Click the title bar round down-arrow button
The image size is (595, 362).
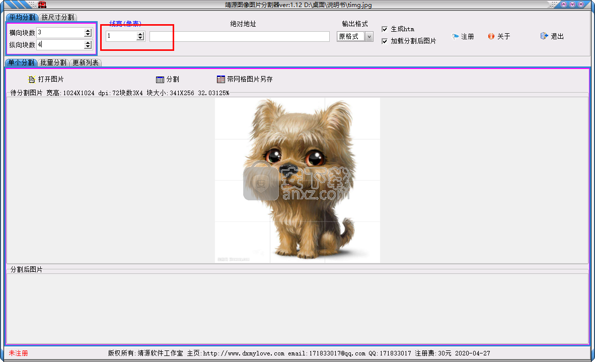tap(572, 5)
